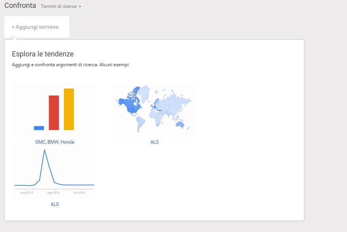Viewport: 347px width, 232px height.
Task: Click the peak of the ALS line graph
Action: (44, 150)
